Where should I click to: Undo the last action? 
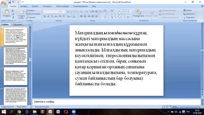13,2
